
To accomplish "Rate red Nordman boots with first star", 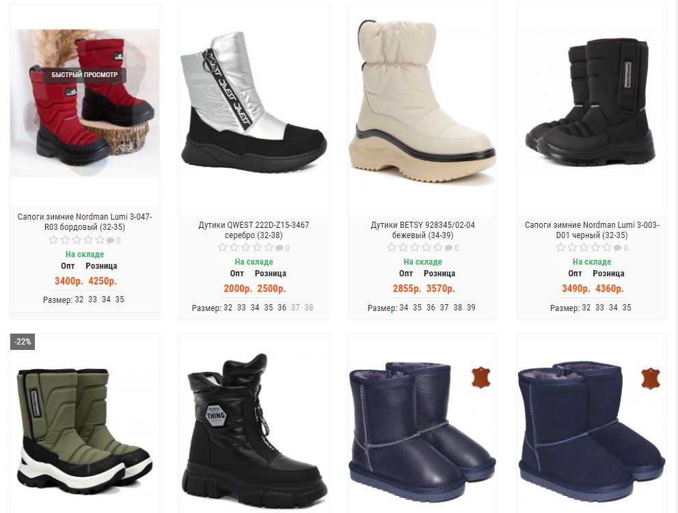I will [53, 240].
